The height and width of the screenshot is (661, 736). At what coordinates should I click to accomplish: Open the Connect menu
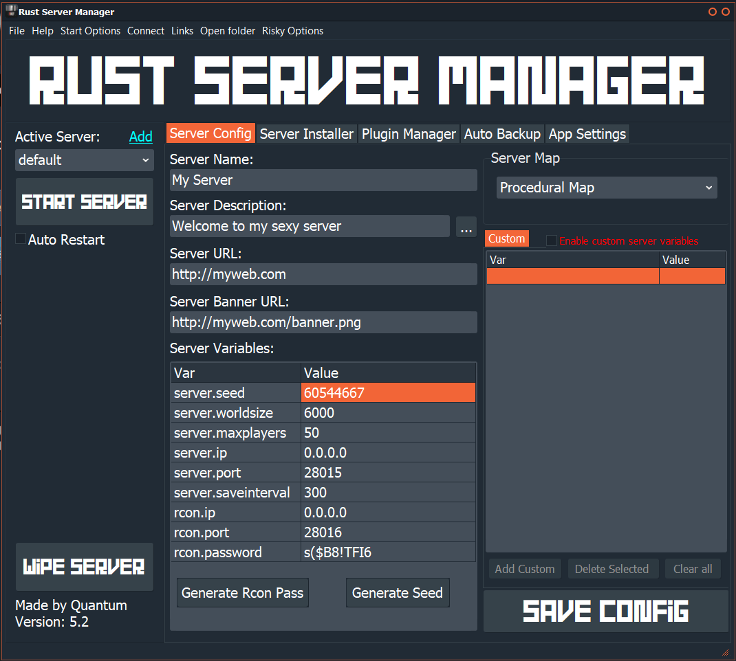pyautogui.click(x=146, y=31)
